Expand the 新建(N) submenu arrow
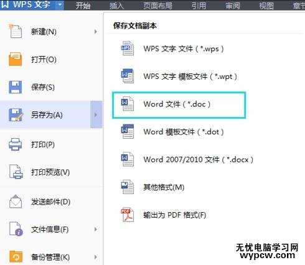Image resolution: width=305 pixels, height=265 pixels. [96, 32]
